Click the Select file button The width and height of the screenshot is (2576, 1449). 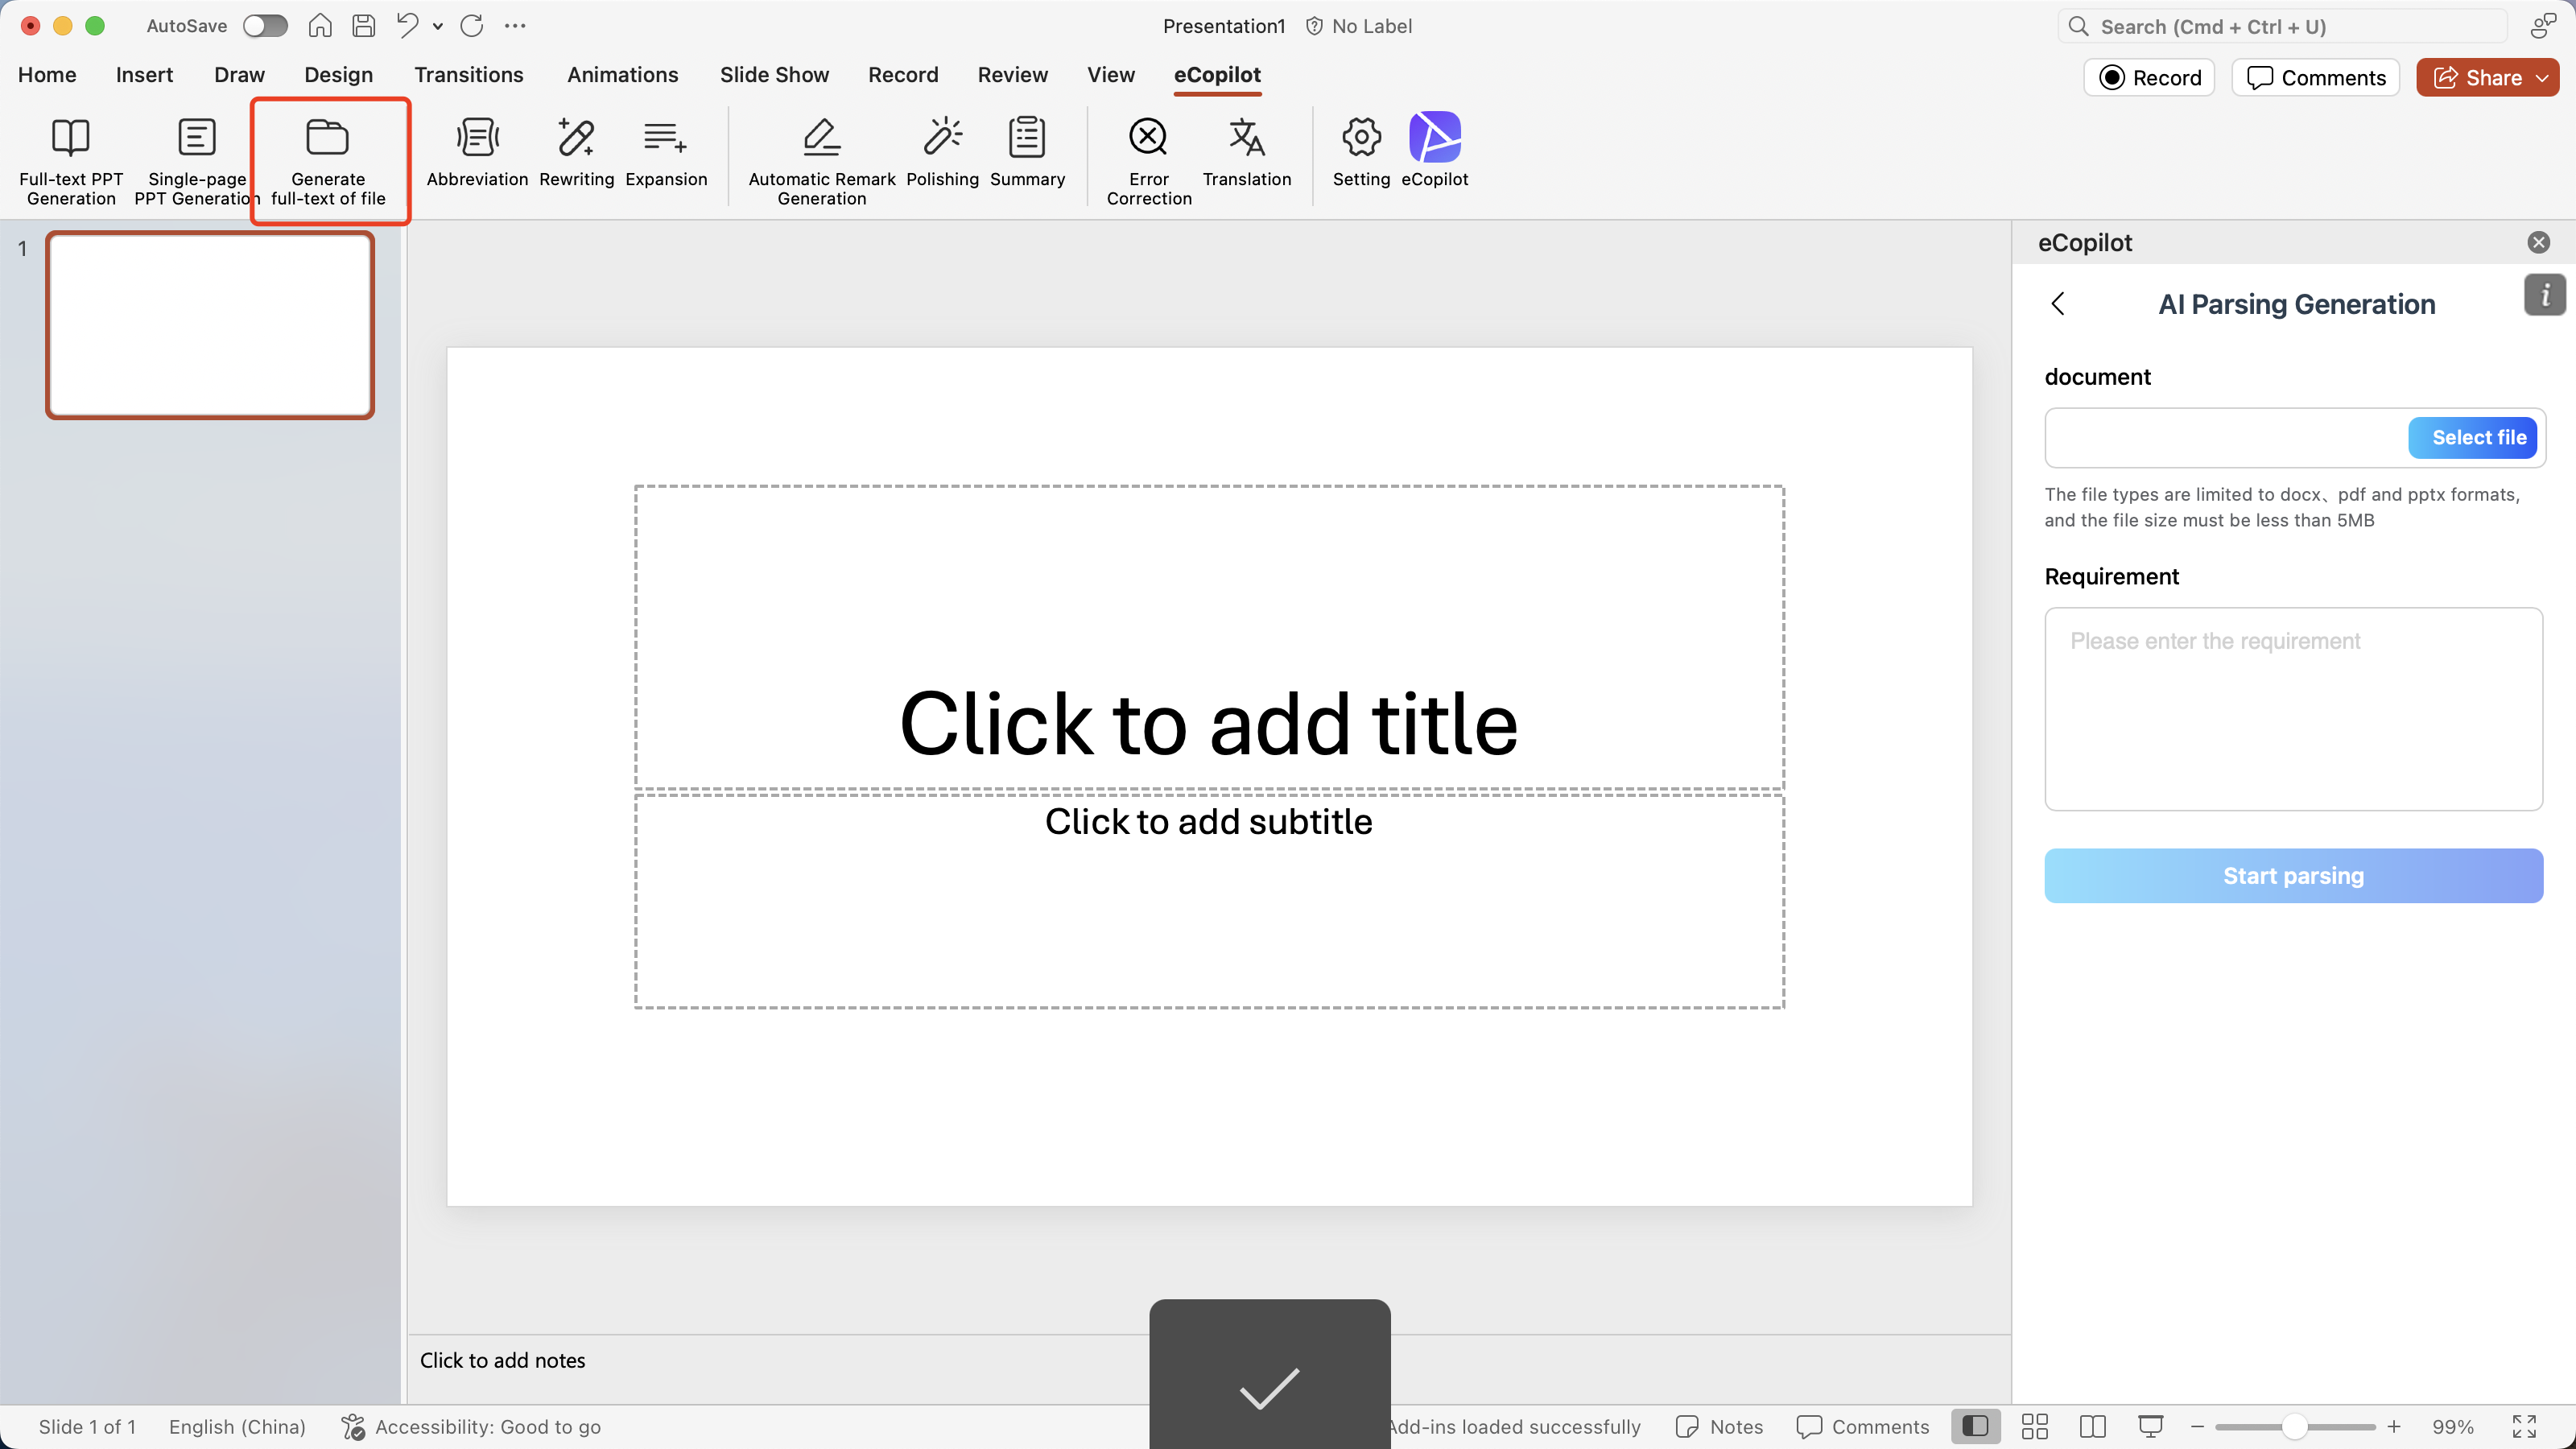coord(2478,438)
